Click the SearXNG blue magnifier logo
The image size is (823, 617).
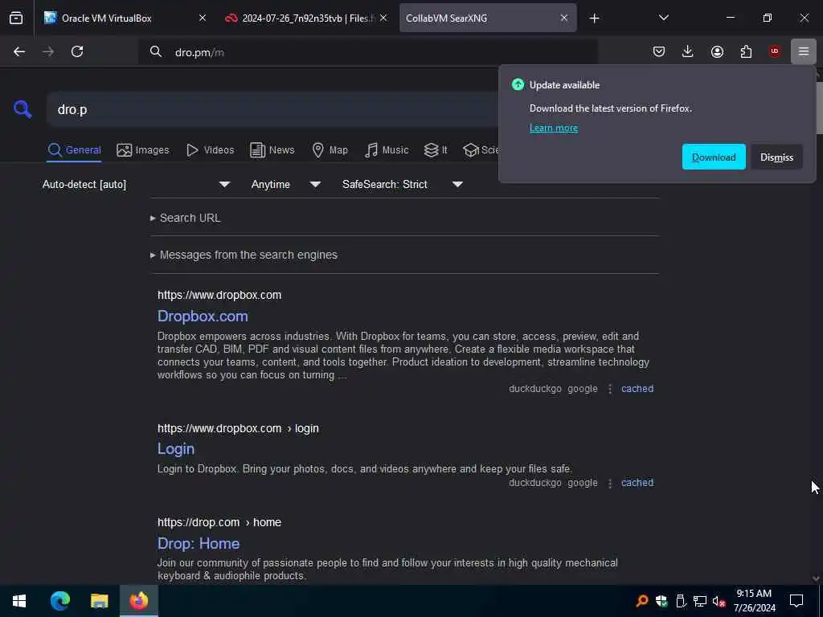pyautogui.click(x=23, y=109)
